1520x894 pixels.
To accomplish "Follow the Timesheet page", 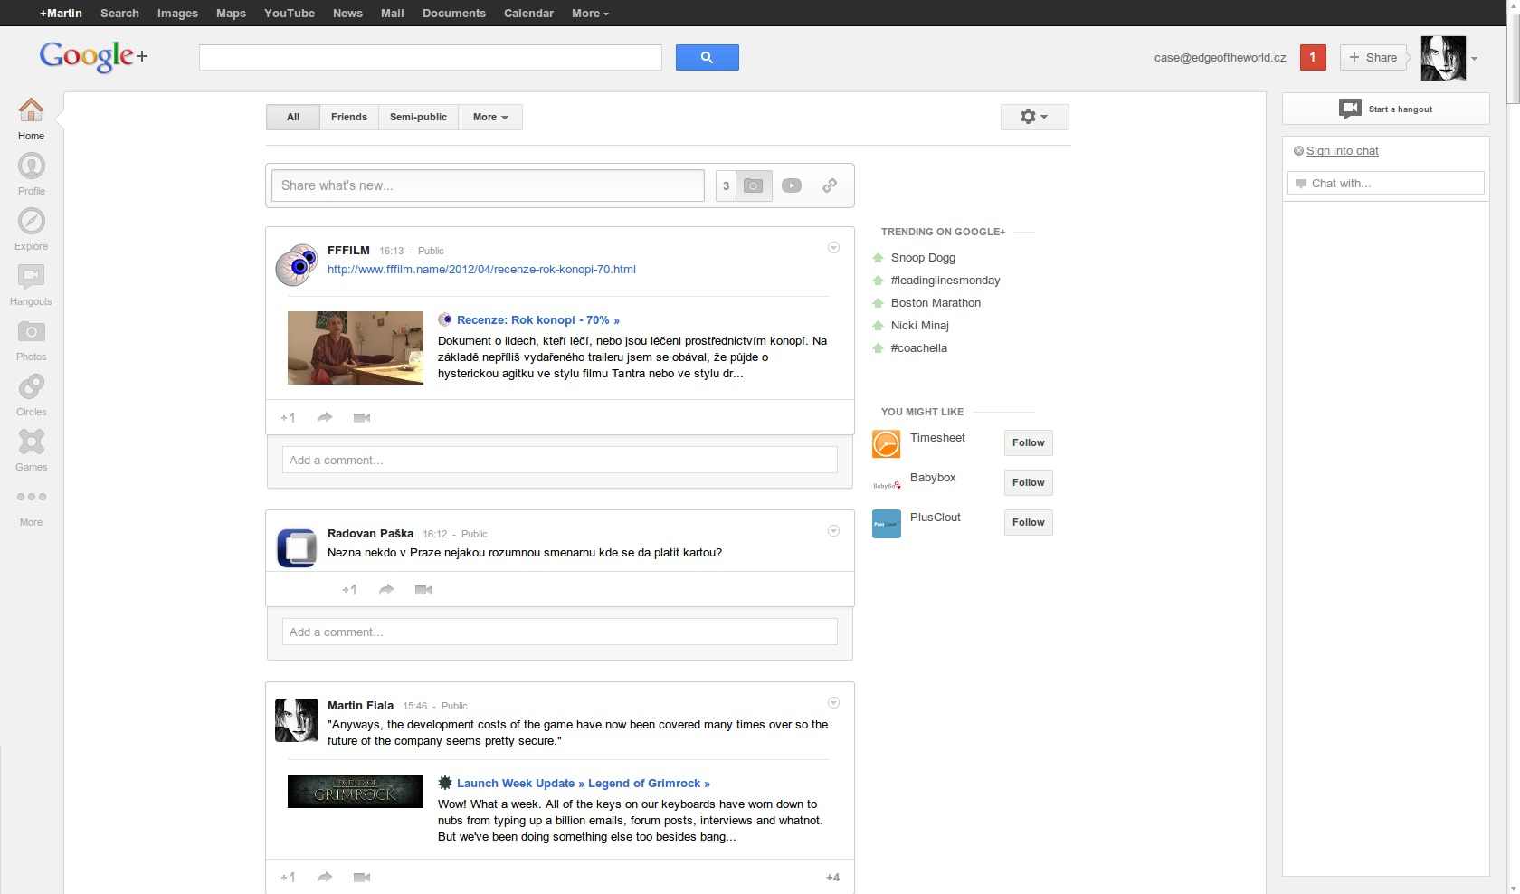I will [x=1029, y=442].
